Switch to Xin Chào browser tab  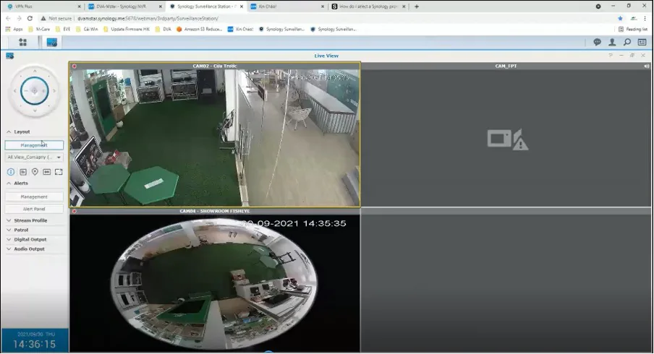pos(287,7)
